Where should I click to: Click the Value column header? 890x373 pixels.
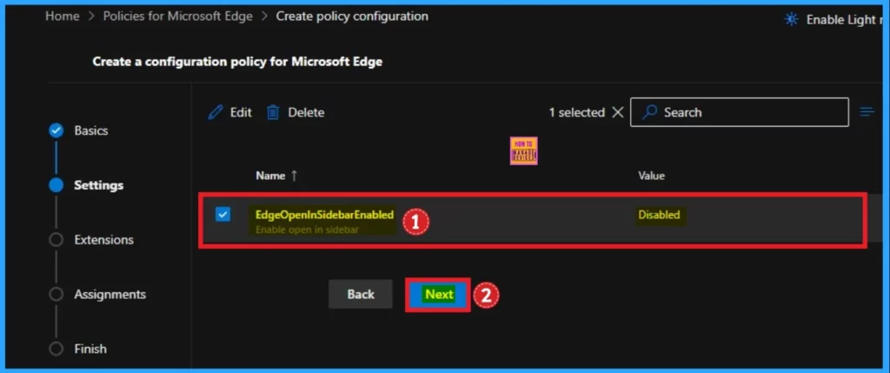(x=651, y=176)
